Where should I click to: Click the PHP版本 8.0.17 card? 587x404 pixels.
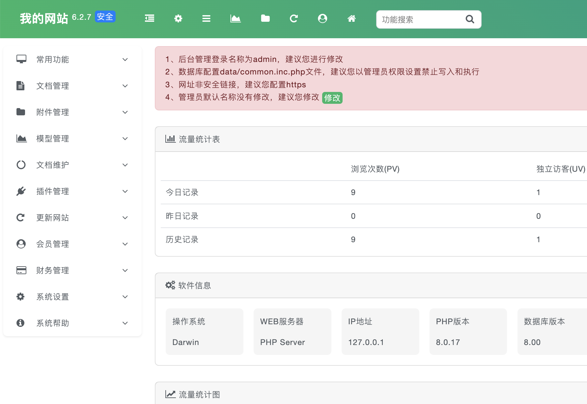coord(468,332)
